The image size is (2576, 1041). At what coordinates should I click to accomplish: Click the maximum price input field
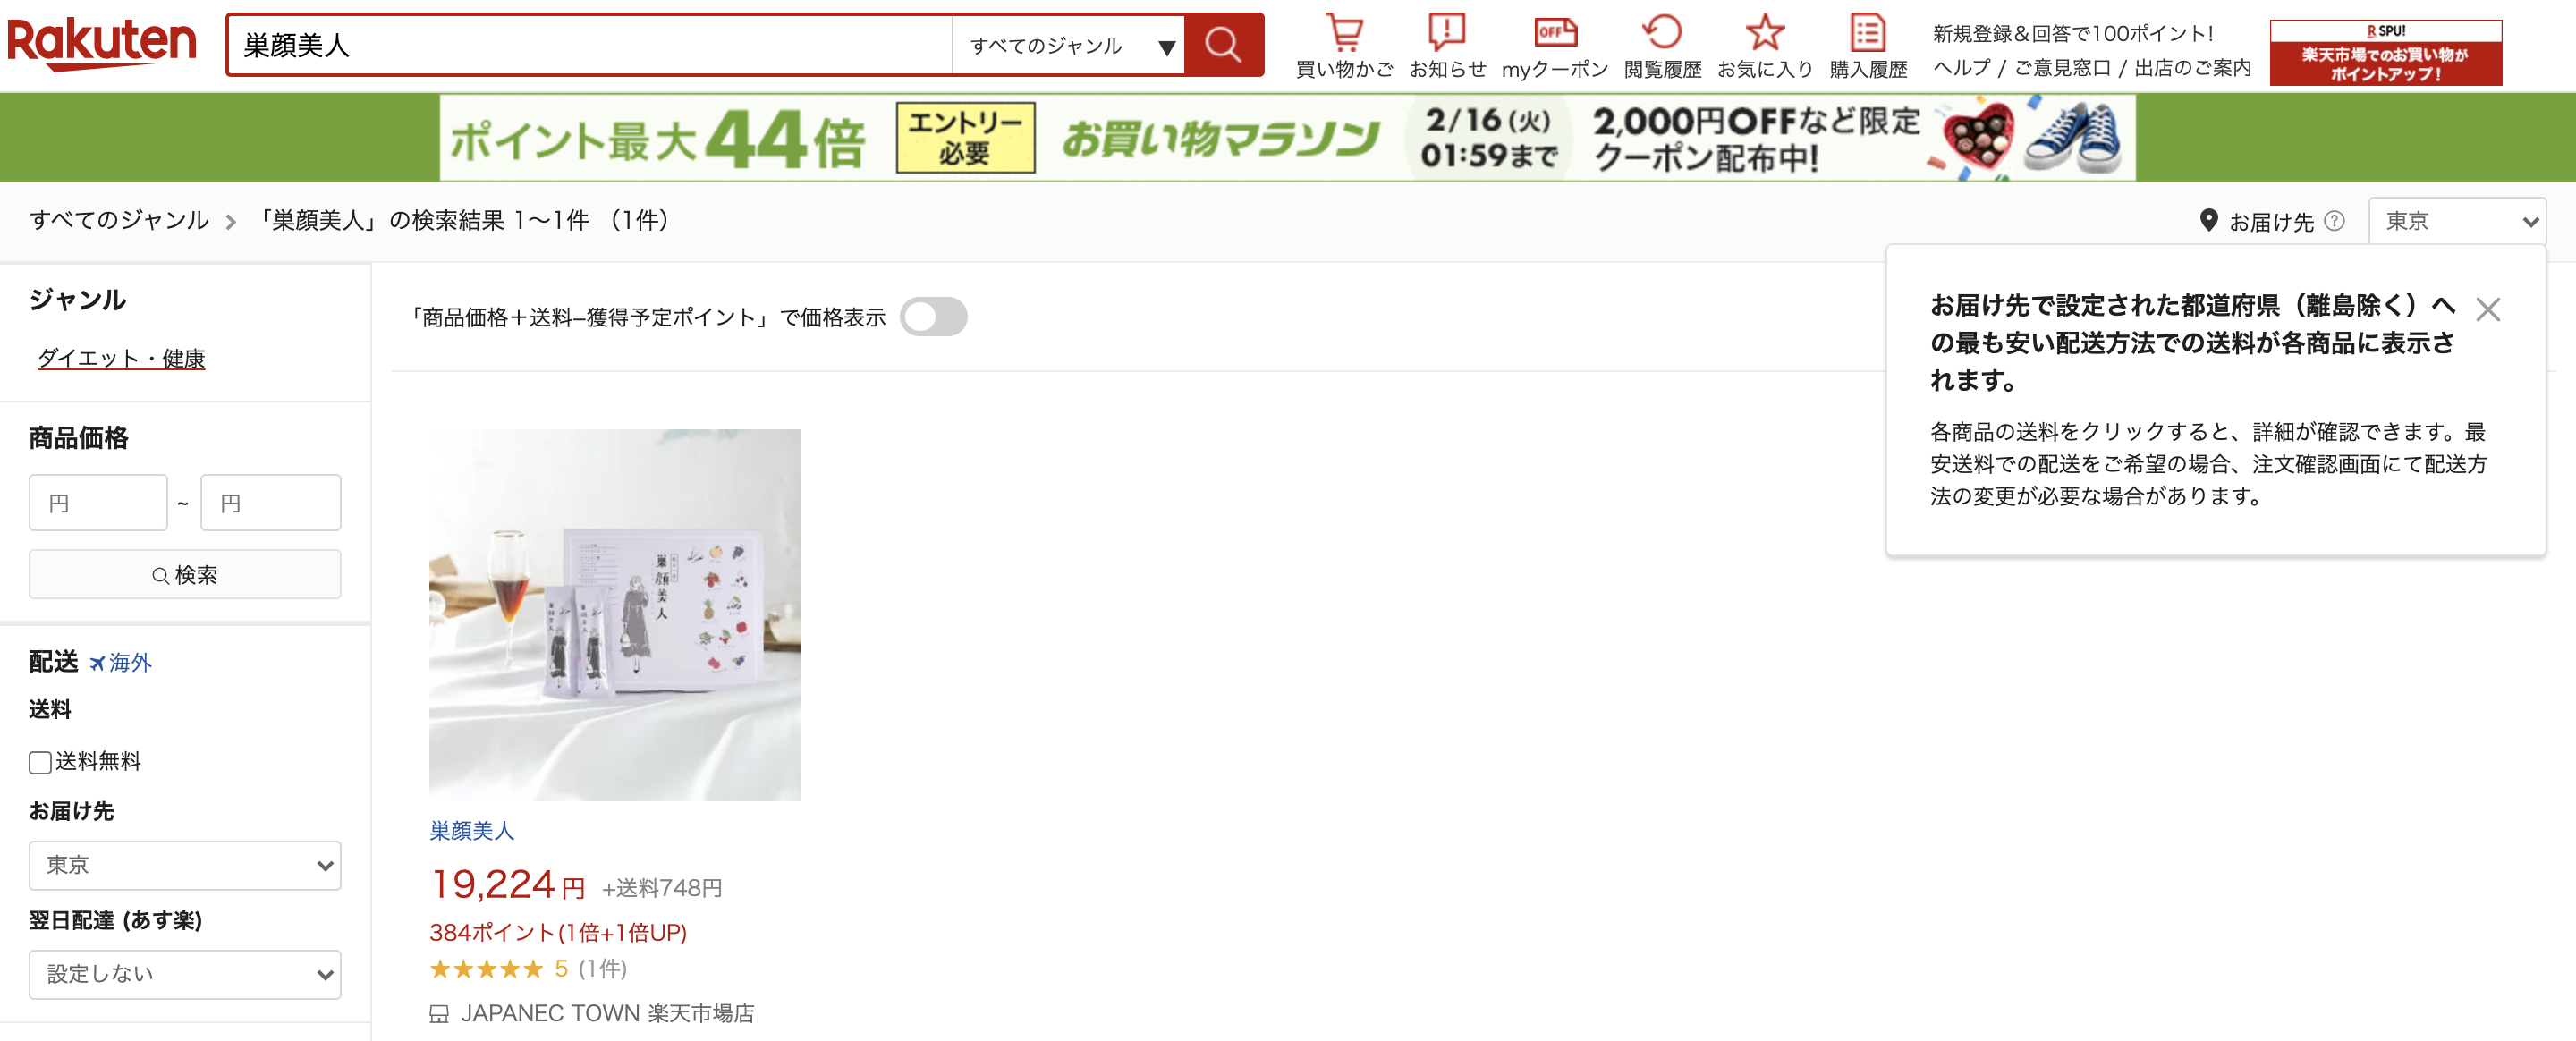[x=271, y=503]
